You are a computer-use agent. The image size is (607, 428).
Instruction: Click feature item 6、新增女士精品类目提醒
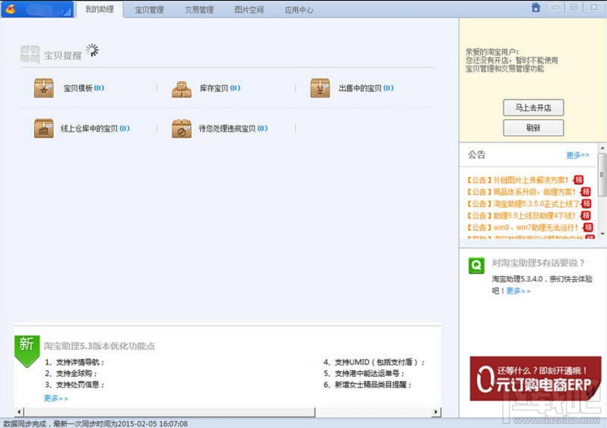(367, 385)
